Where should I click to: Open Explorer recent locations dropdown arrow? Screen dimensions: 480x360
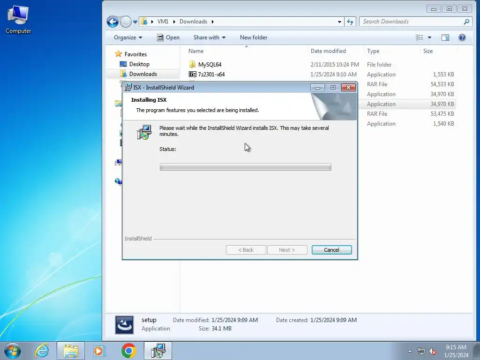click(x=135, y=22)
